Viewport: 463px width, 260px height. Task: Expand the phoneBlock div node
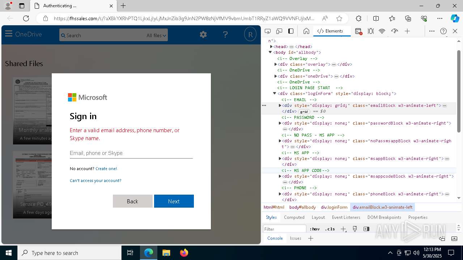(280, 194)
